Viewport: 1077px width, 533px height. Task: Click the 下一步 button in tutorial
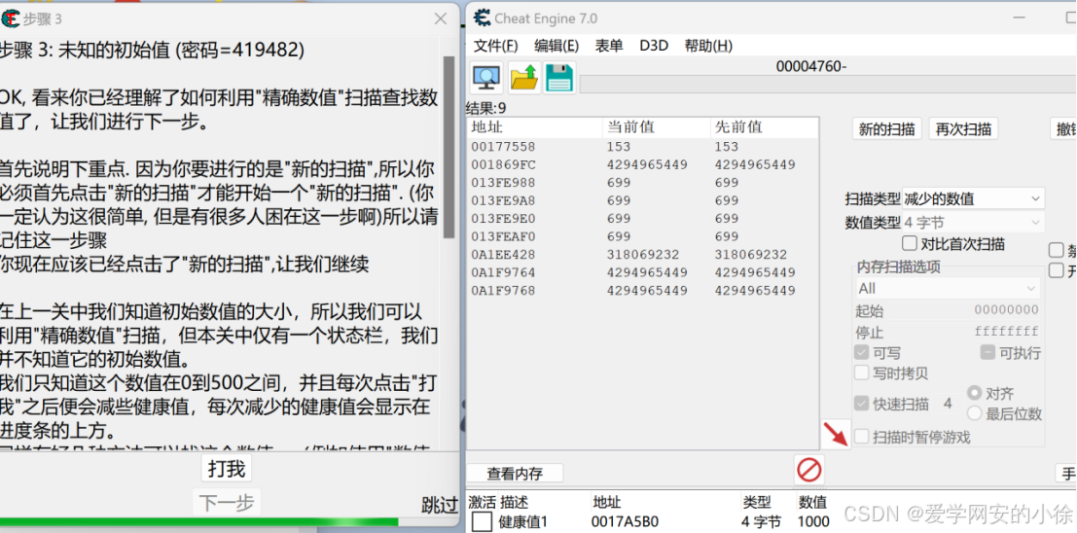pos(227,504)
